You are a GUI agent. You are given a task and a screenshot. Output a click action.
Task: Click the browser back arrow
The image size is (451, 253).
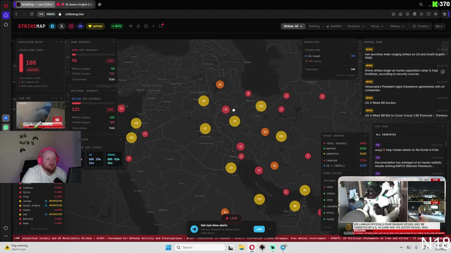pos(16,14)
